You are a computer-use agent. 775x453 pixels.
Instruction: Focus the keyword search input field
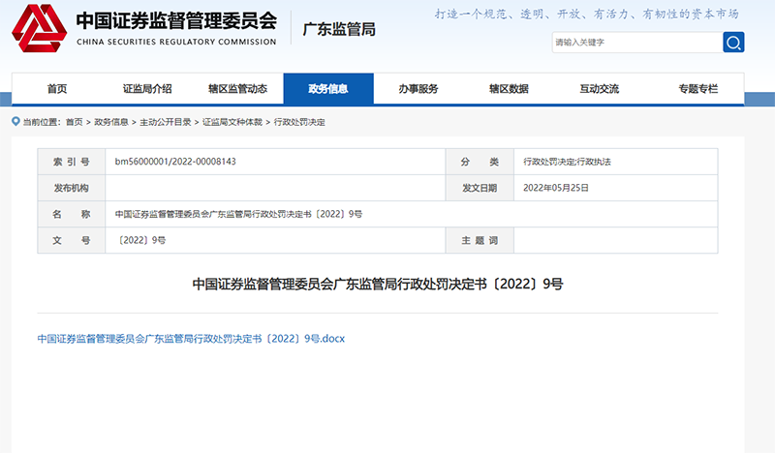(x=637, y=42)
